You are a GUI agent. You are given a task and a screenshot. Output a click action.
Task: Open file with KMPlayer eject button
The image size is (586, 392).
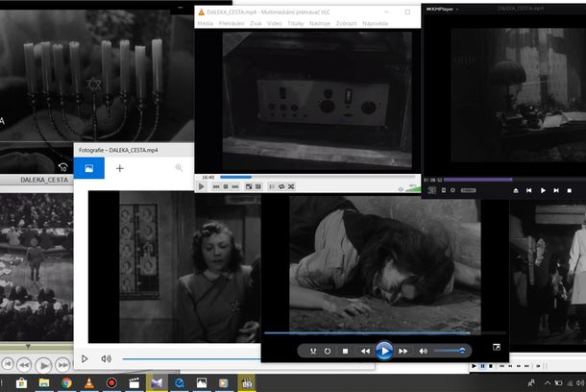515,190
